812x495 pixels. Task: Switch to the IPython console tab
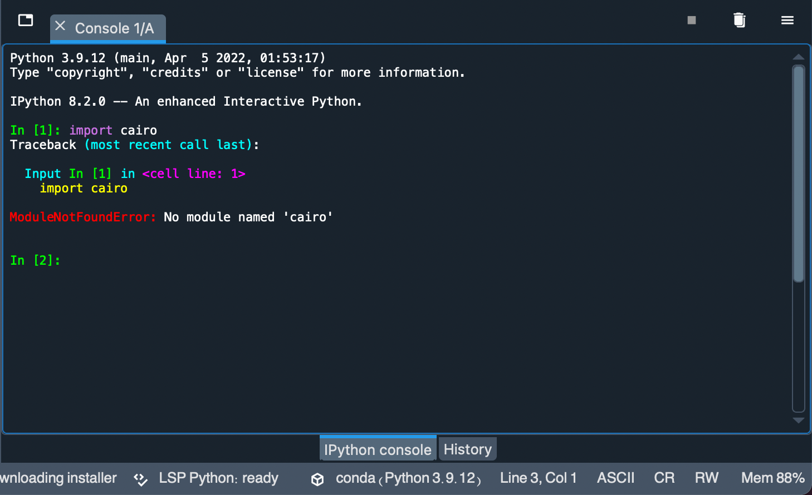click(x=378, y=449)
